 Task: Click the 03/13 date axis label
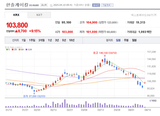pos(101,110)
